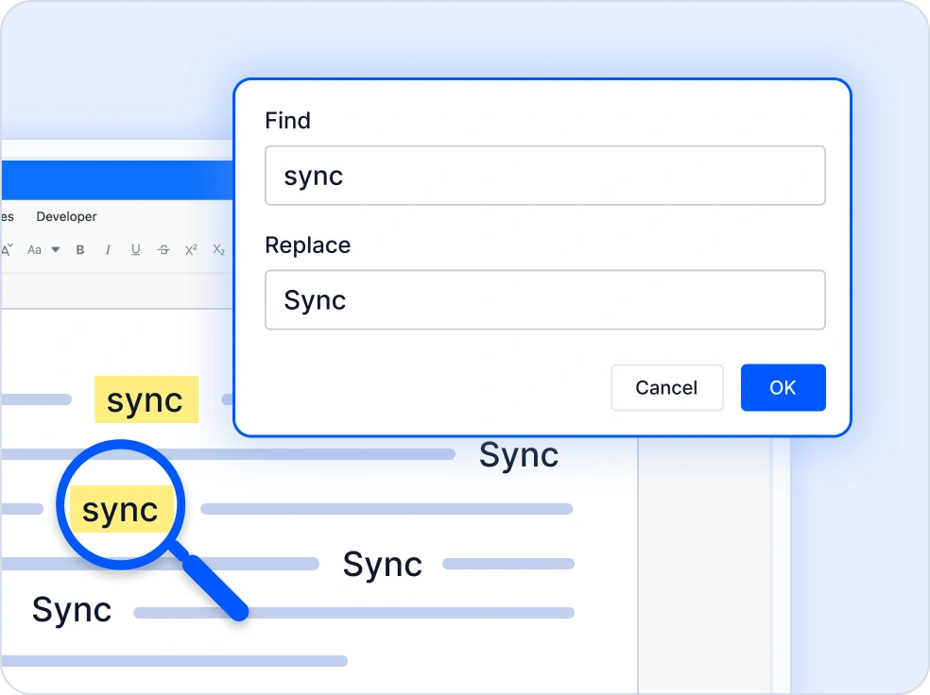Click inside the Find text field
Image resolution: width=930 pixels, height=695 pixels.
click(x=544, y=176)
